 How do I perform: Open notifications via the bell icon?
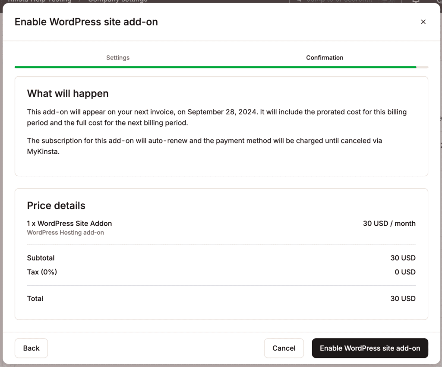tap(416, 1)
